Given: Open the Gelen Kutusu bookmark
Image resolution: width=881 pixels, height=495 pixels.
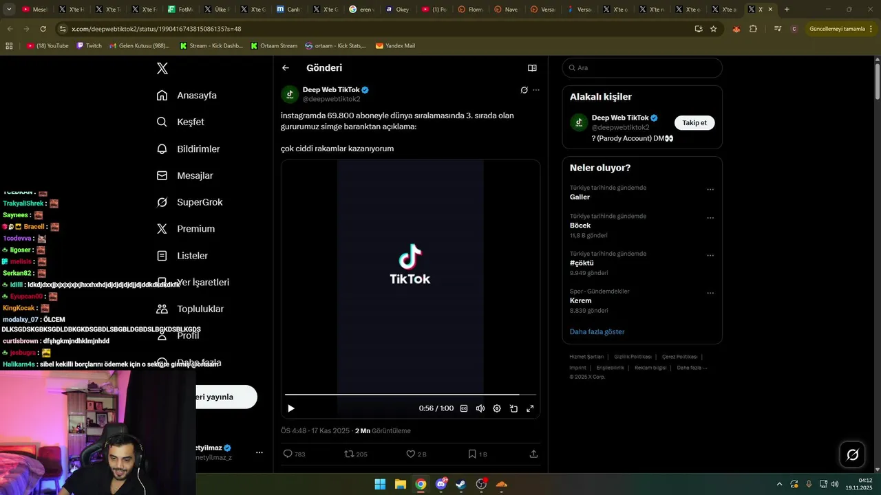Looking at the screenshot, I should pyautogui.click(x=140, y=46).
